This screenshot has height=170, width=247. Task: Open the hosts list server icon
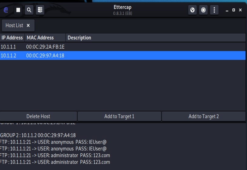click(x=40, y=10)
